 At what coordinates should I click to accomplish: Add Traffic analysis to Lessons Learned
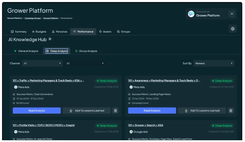point(86,111)
